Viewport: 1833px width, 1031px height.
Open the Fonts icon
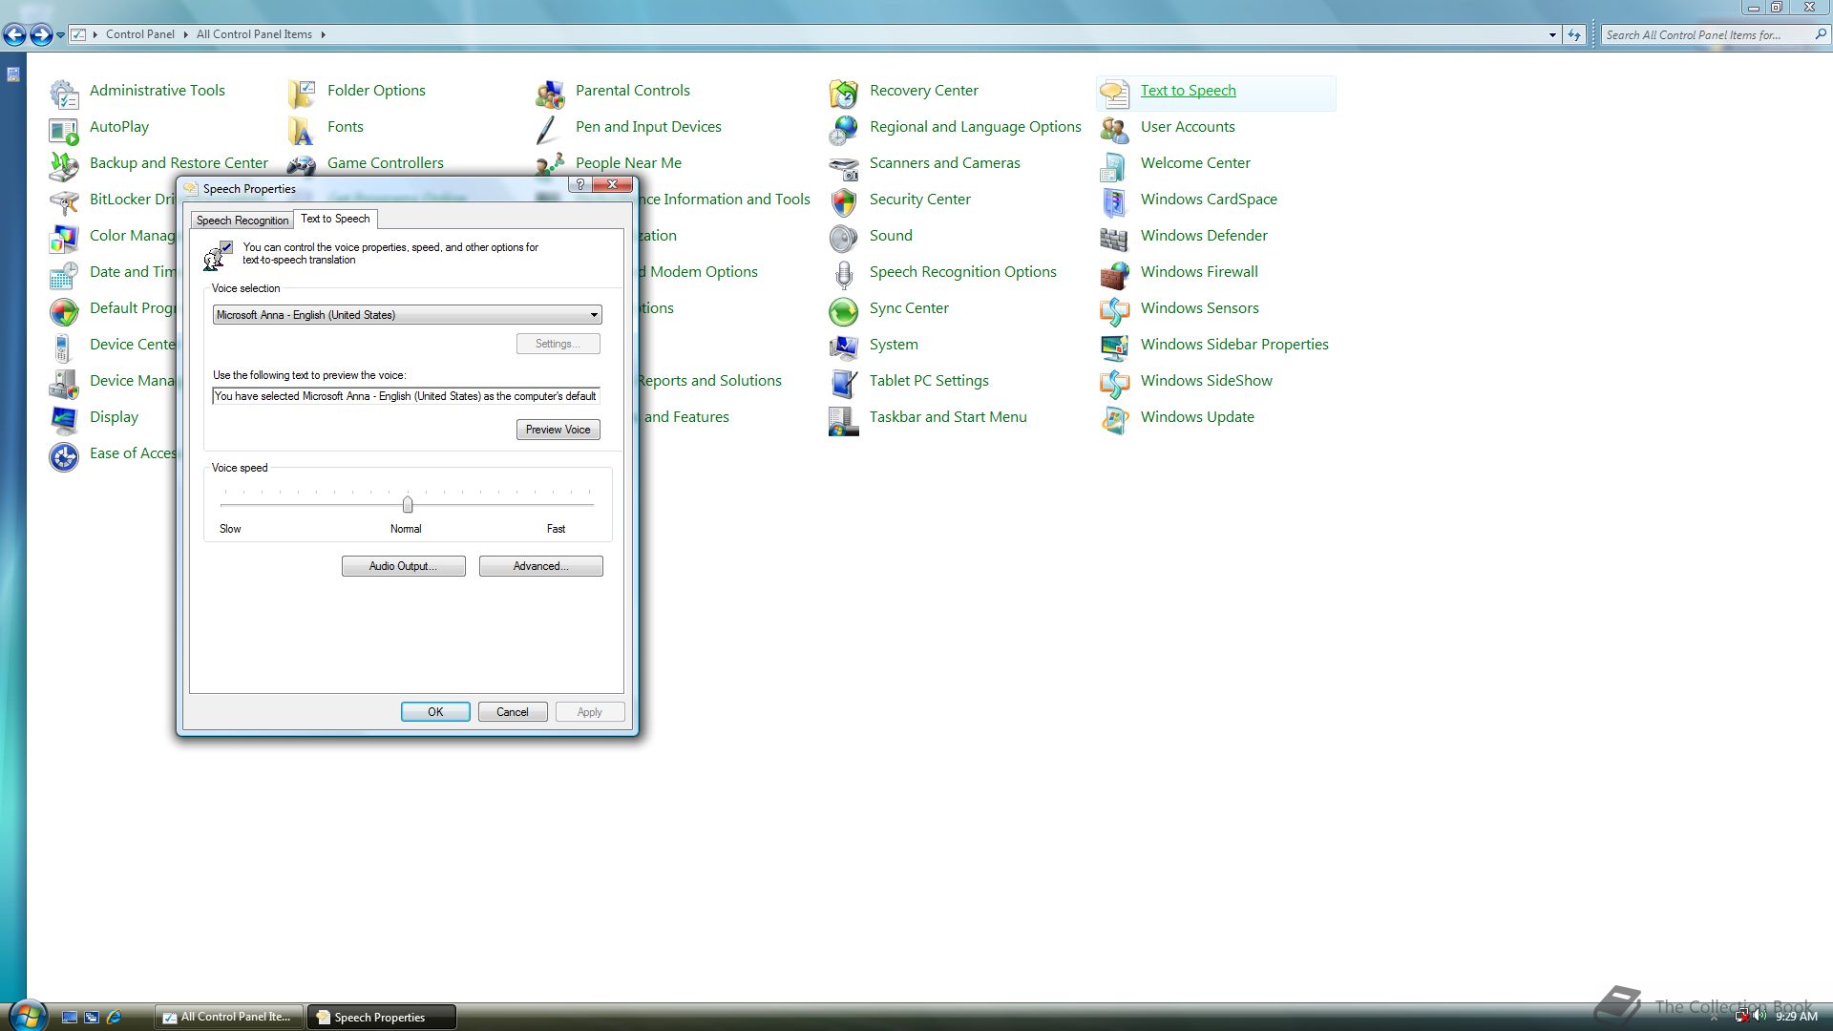[x=302, y=129]
